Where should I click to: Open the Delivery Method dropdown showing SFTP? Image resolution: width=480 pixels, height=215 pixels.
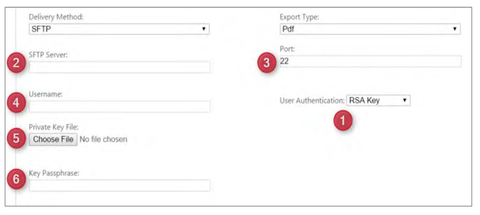119,29
